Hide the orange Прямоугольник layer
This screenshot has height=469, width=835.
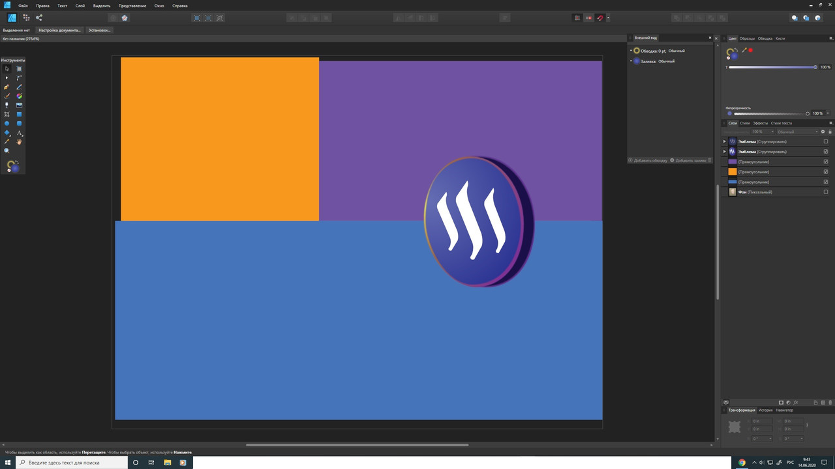click(x=826, y=171)
